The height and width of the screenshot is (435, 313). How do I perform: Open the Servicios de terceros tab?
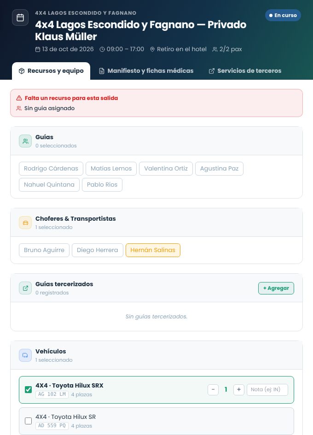245,71
